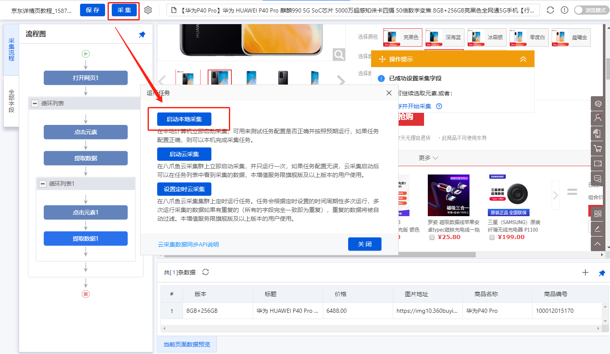Click the pin icon in the 流程图 panel
This screenshot has height=354, width=610.
pyautogui.click(x=142, y=35)
